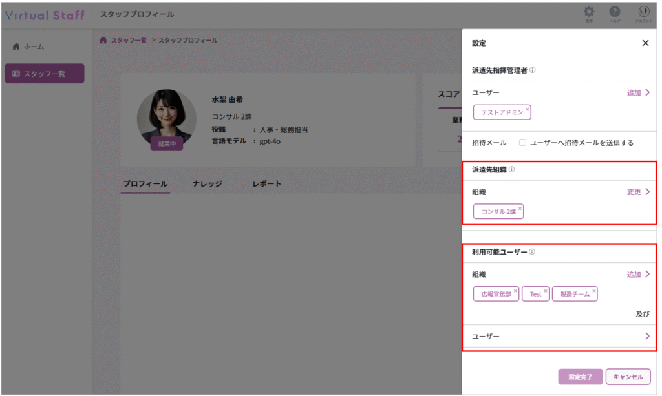Enable sending invitation mail to user checkbox
This screenshot has width=662, height=396.
522,143
